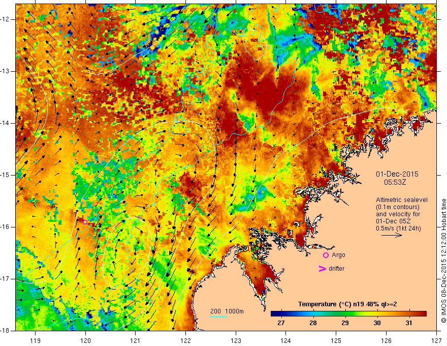
Task: Click the longitude label '122'
Action: pyautogui.click(x=185, y=341)
